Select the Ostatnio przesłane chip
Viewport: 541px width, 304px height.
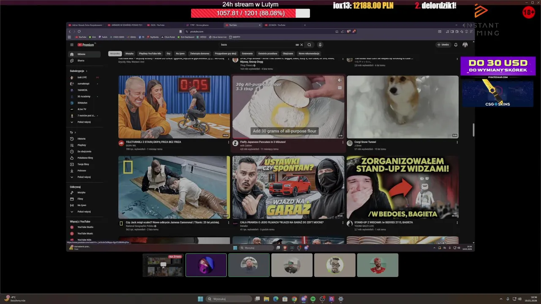pos(268,54)
